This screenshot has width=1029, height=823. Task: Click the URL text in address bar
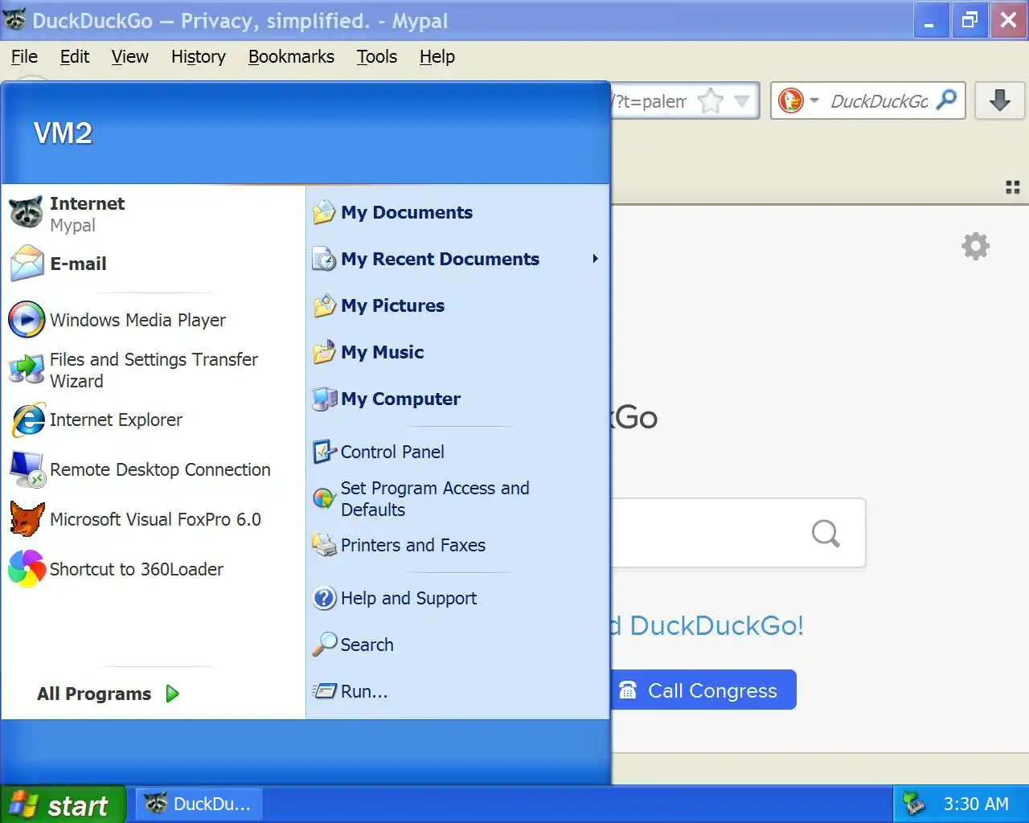coord(651,101)
